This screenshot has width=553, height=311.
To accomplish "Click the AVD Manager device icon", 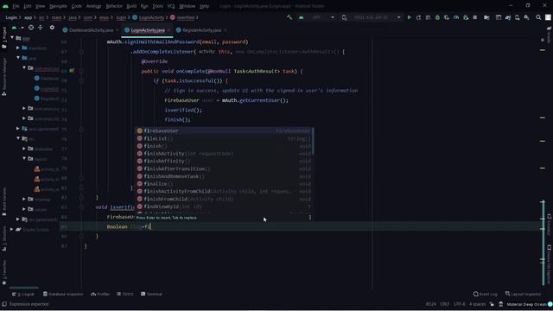I will click(x=517, y=17).
